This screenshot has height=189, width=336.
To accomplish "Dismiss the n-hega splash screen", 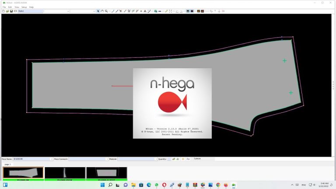I will point(172,103).
